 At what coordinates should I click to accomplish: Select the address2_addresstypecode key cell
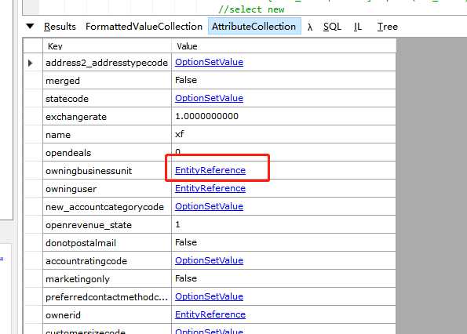(108, 63)
